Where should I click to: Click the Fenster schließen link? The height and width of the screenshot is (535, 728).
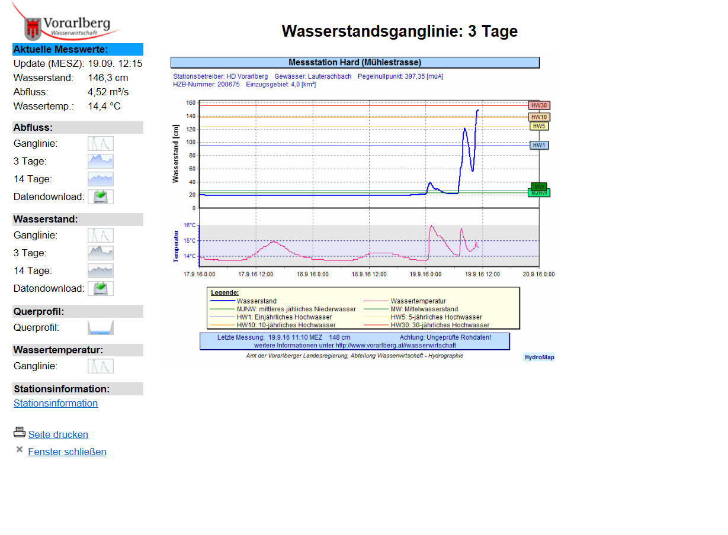point(67,452)
